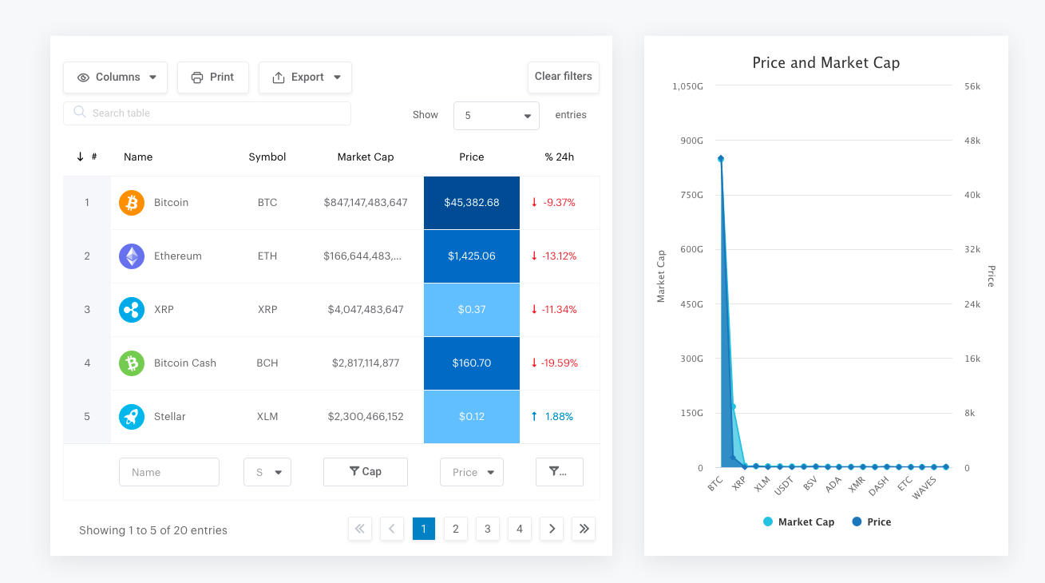Open the Columns visibility dropdown
Image resolution: width=1045 pixels, height=583 pixels.
(116, 77)
